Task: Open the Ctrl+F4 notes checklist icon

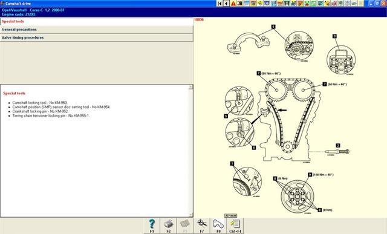Action: pos(235,226)
